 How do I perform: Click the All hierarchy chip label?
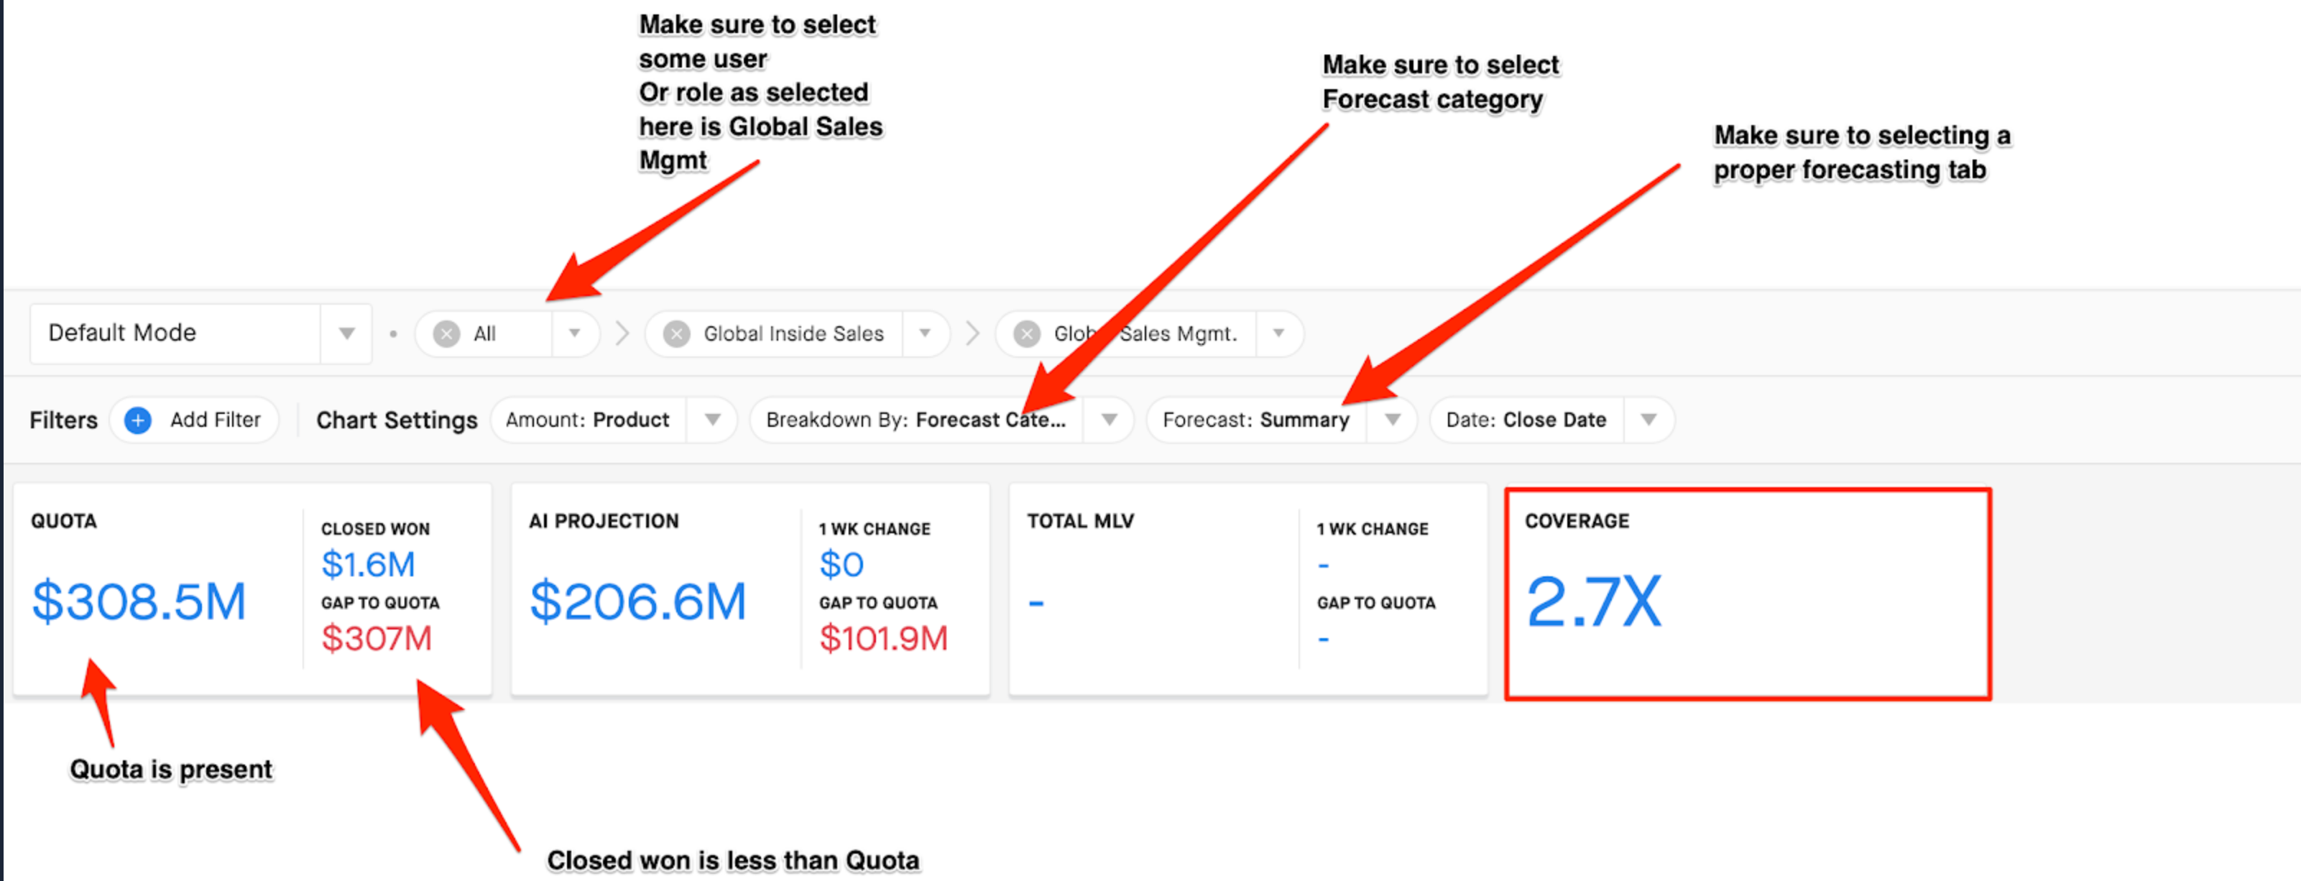tap(485, 334)
